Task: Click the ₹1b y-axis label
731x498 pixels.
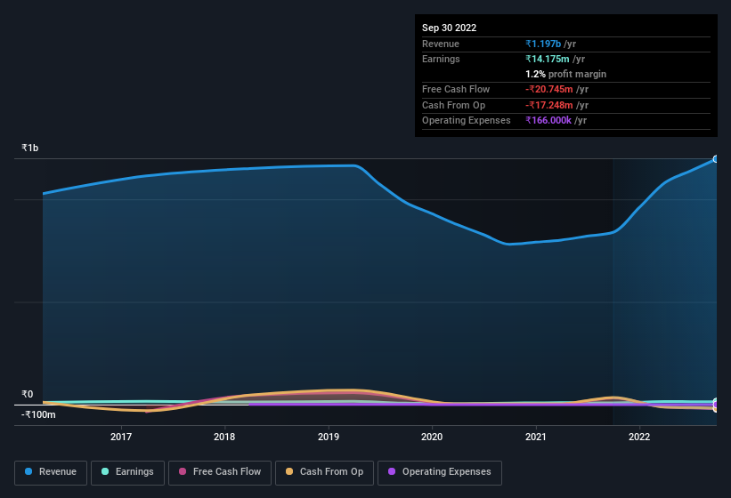Action: [x=30, y=148]
